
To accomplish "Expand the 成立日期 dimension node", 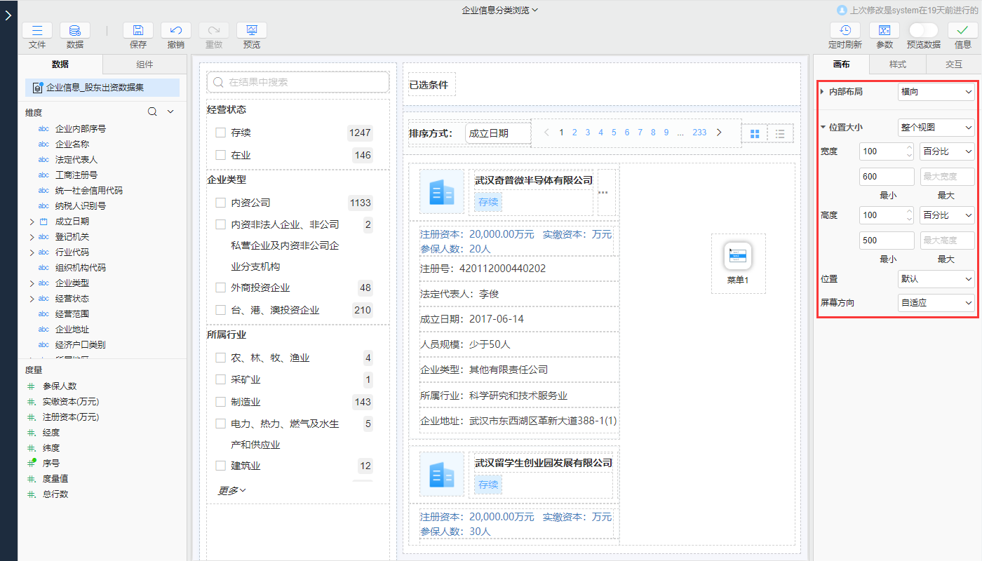I will click(x=32, y=222).
